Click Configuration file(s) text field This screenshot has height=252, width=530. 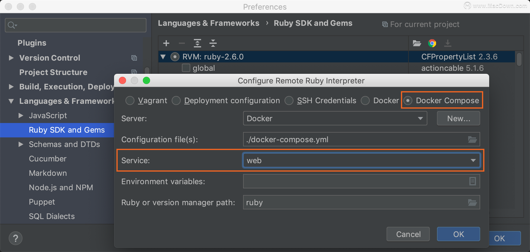coord(361,139)
